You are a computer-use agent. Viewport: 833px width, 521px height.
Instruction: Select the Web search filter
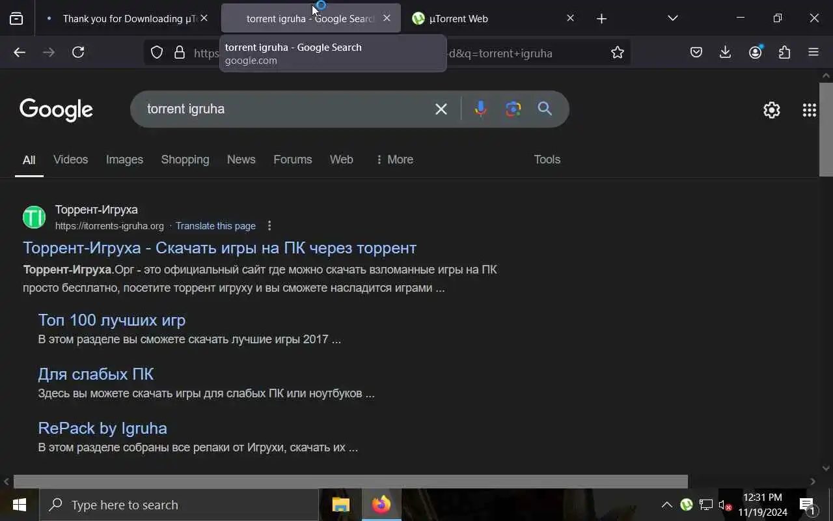342,160
